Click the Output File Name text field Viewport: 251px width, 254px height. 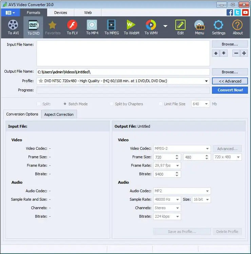[x=123, y=72]
